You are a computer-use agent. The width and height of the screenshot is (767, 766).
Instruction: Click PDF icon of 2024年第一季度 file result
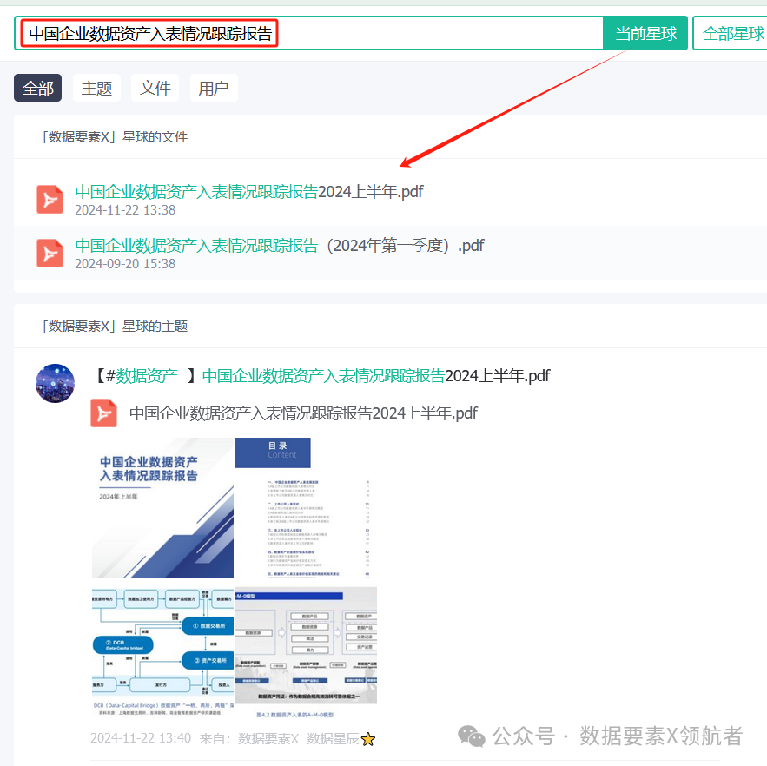pos(50,254)
